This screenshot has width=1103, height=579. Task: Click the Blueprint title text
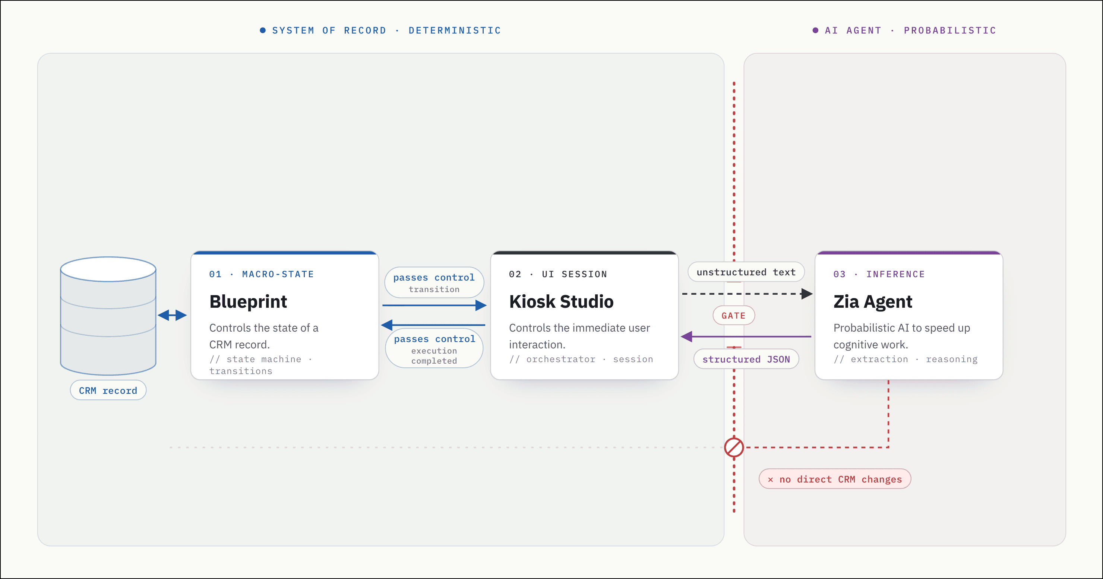point(248,301)
